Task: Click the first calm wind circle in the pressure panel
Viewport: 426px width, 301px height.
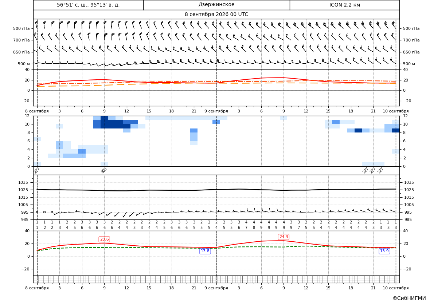Action: (37, 212)
